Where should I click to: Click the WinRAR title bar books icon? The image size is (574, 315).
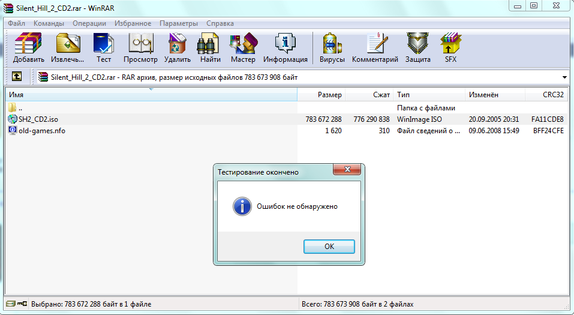pos(8,8)
